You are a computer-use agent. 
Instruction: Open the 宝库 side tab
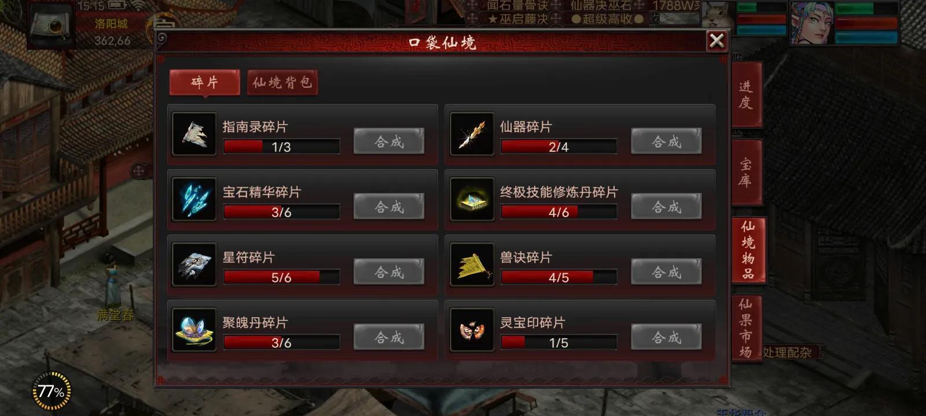(x=747, y=172)
